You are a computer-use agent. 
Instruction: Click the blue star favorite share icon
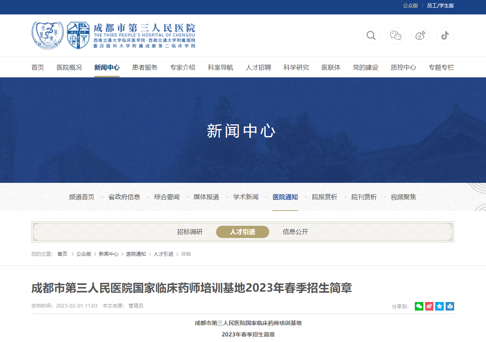(x=439, y=306)
